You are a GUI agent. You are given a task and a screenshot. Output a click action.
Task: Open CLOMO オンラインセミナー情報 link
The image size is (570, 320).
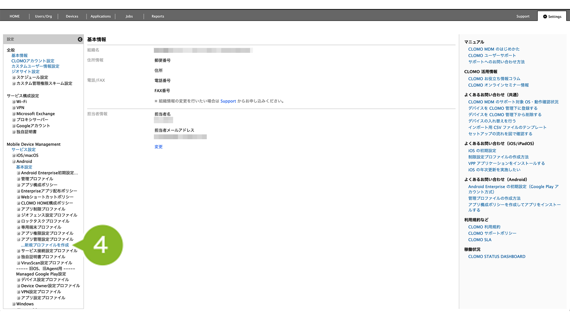[x=499, y=85]
